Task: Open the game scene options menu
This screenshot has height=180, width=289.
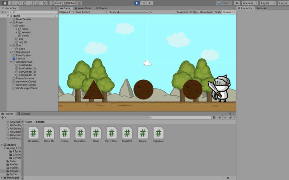Action: (x=56, y=16)
